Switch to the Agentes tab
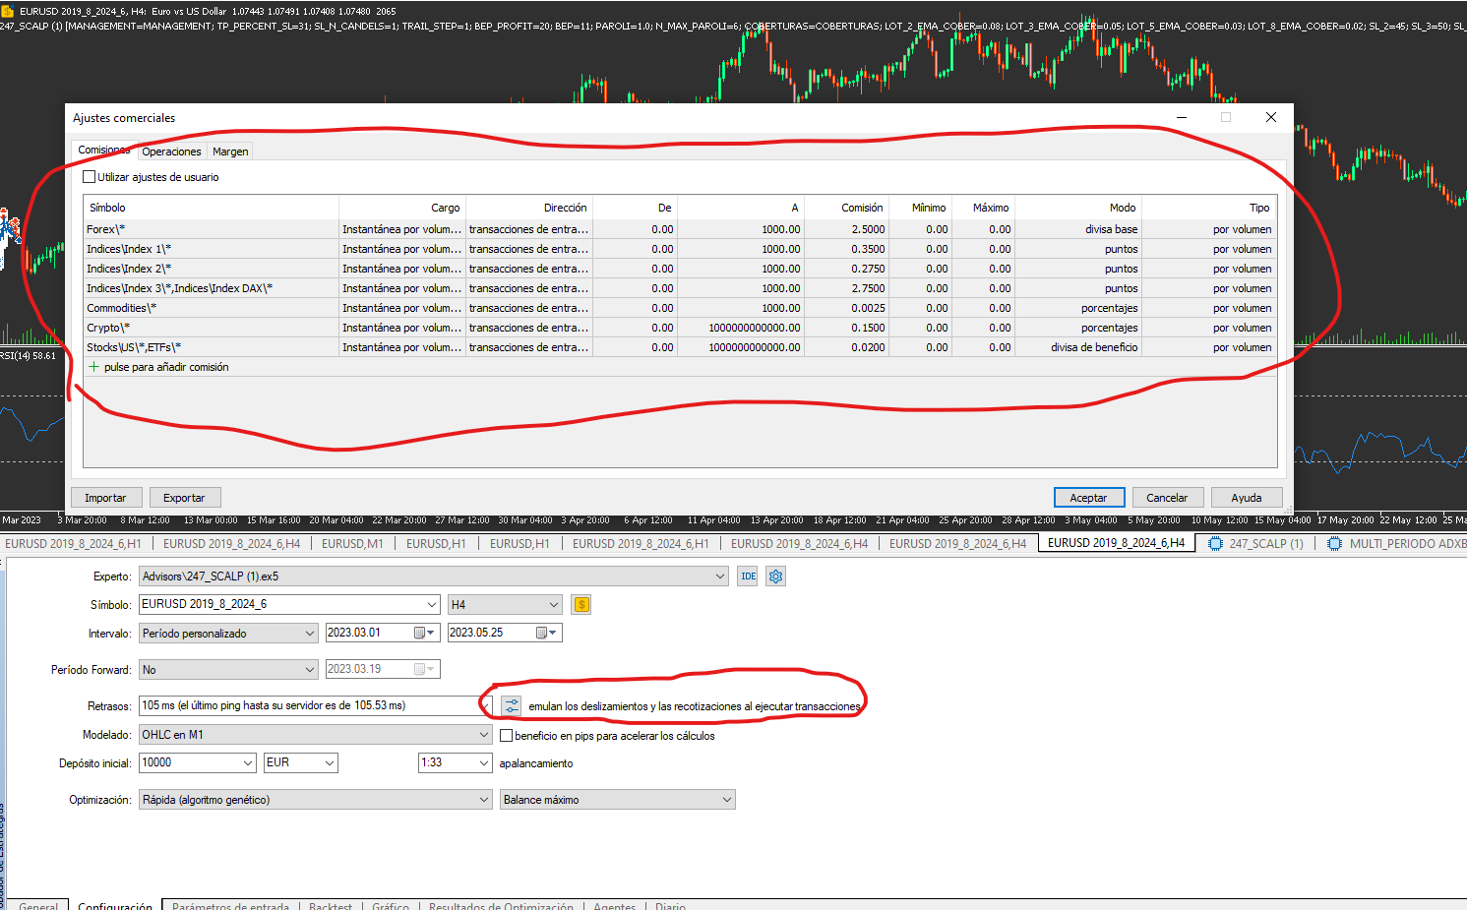 pyautogui.click(x=614, y=905)
